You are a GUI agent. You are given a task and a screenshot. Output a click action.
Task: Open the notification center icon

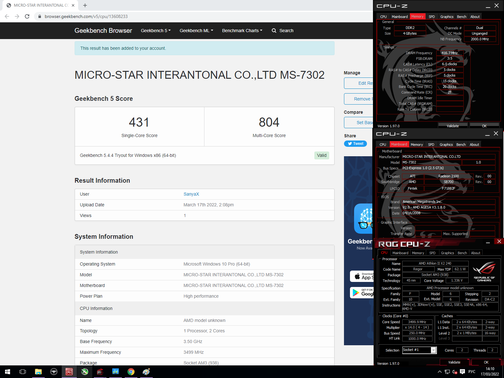coord(462,372)
